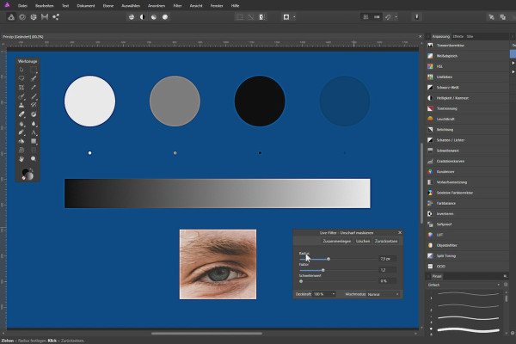516x344 pixels.
Task: Open the Datei menu
Action: [22, 6]
